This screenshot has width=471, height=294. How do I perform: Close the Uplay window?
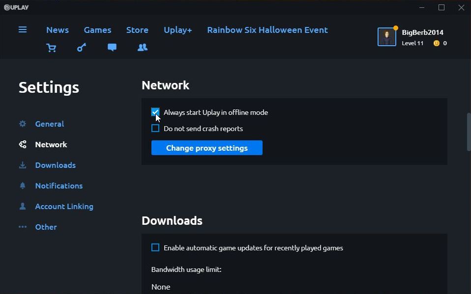461,7
